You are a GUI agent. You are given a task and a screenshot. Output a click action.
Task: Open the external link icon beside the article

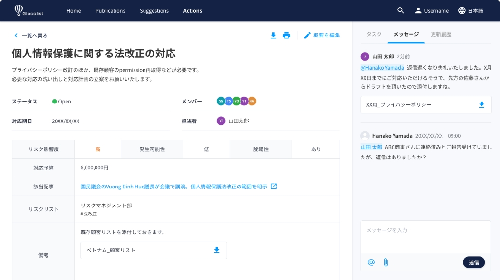coord(273,186)
